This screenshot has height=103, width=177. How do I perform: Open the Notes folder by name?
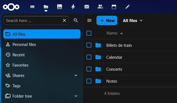click(112, 81)
